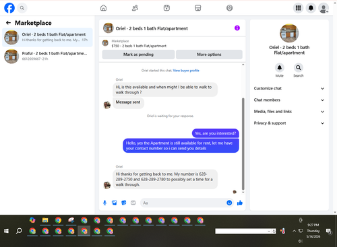
Task: Open the network icon in the system tray
Action: pos(301,231)
